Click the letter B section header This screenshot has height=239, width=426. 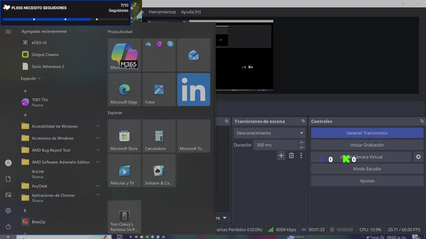(25, 210)
